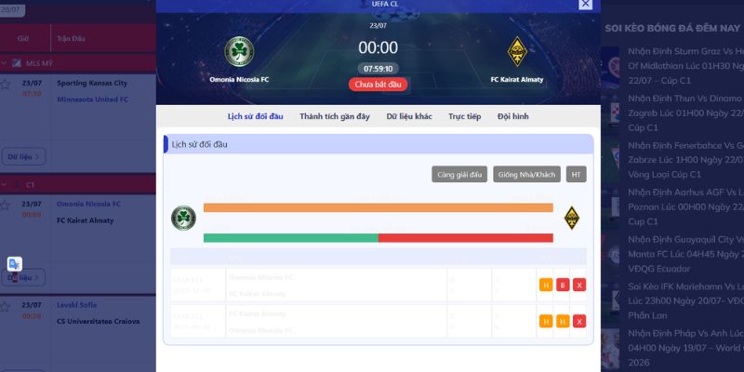Open Nhận Định Pháp Vs Anh article
The image size is (744, 372).
click(685, 348)
